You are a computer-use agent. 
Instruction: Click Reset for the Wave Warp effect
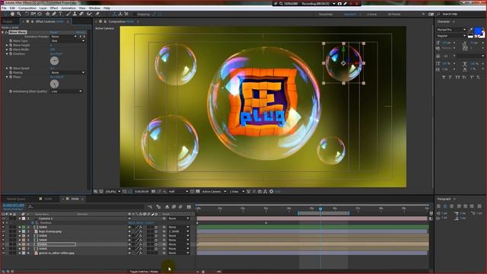tap(53, 32)
